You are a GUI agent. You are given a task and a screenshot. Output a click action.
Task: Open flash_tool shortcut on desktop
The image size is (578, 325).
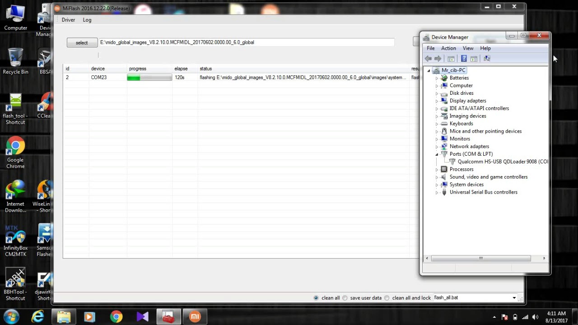[x=15, y=109]
